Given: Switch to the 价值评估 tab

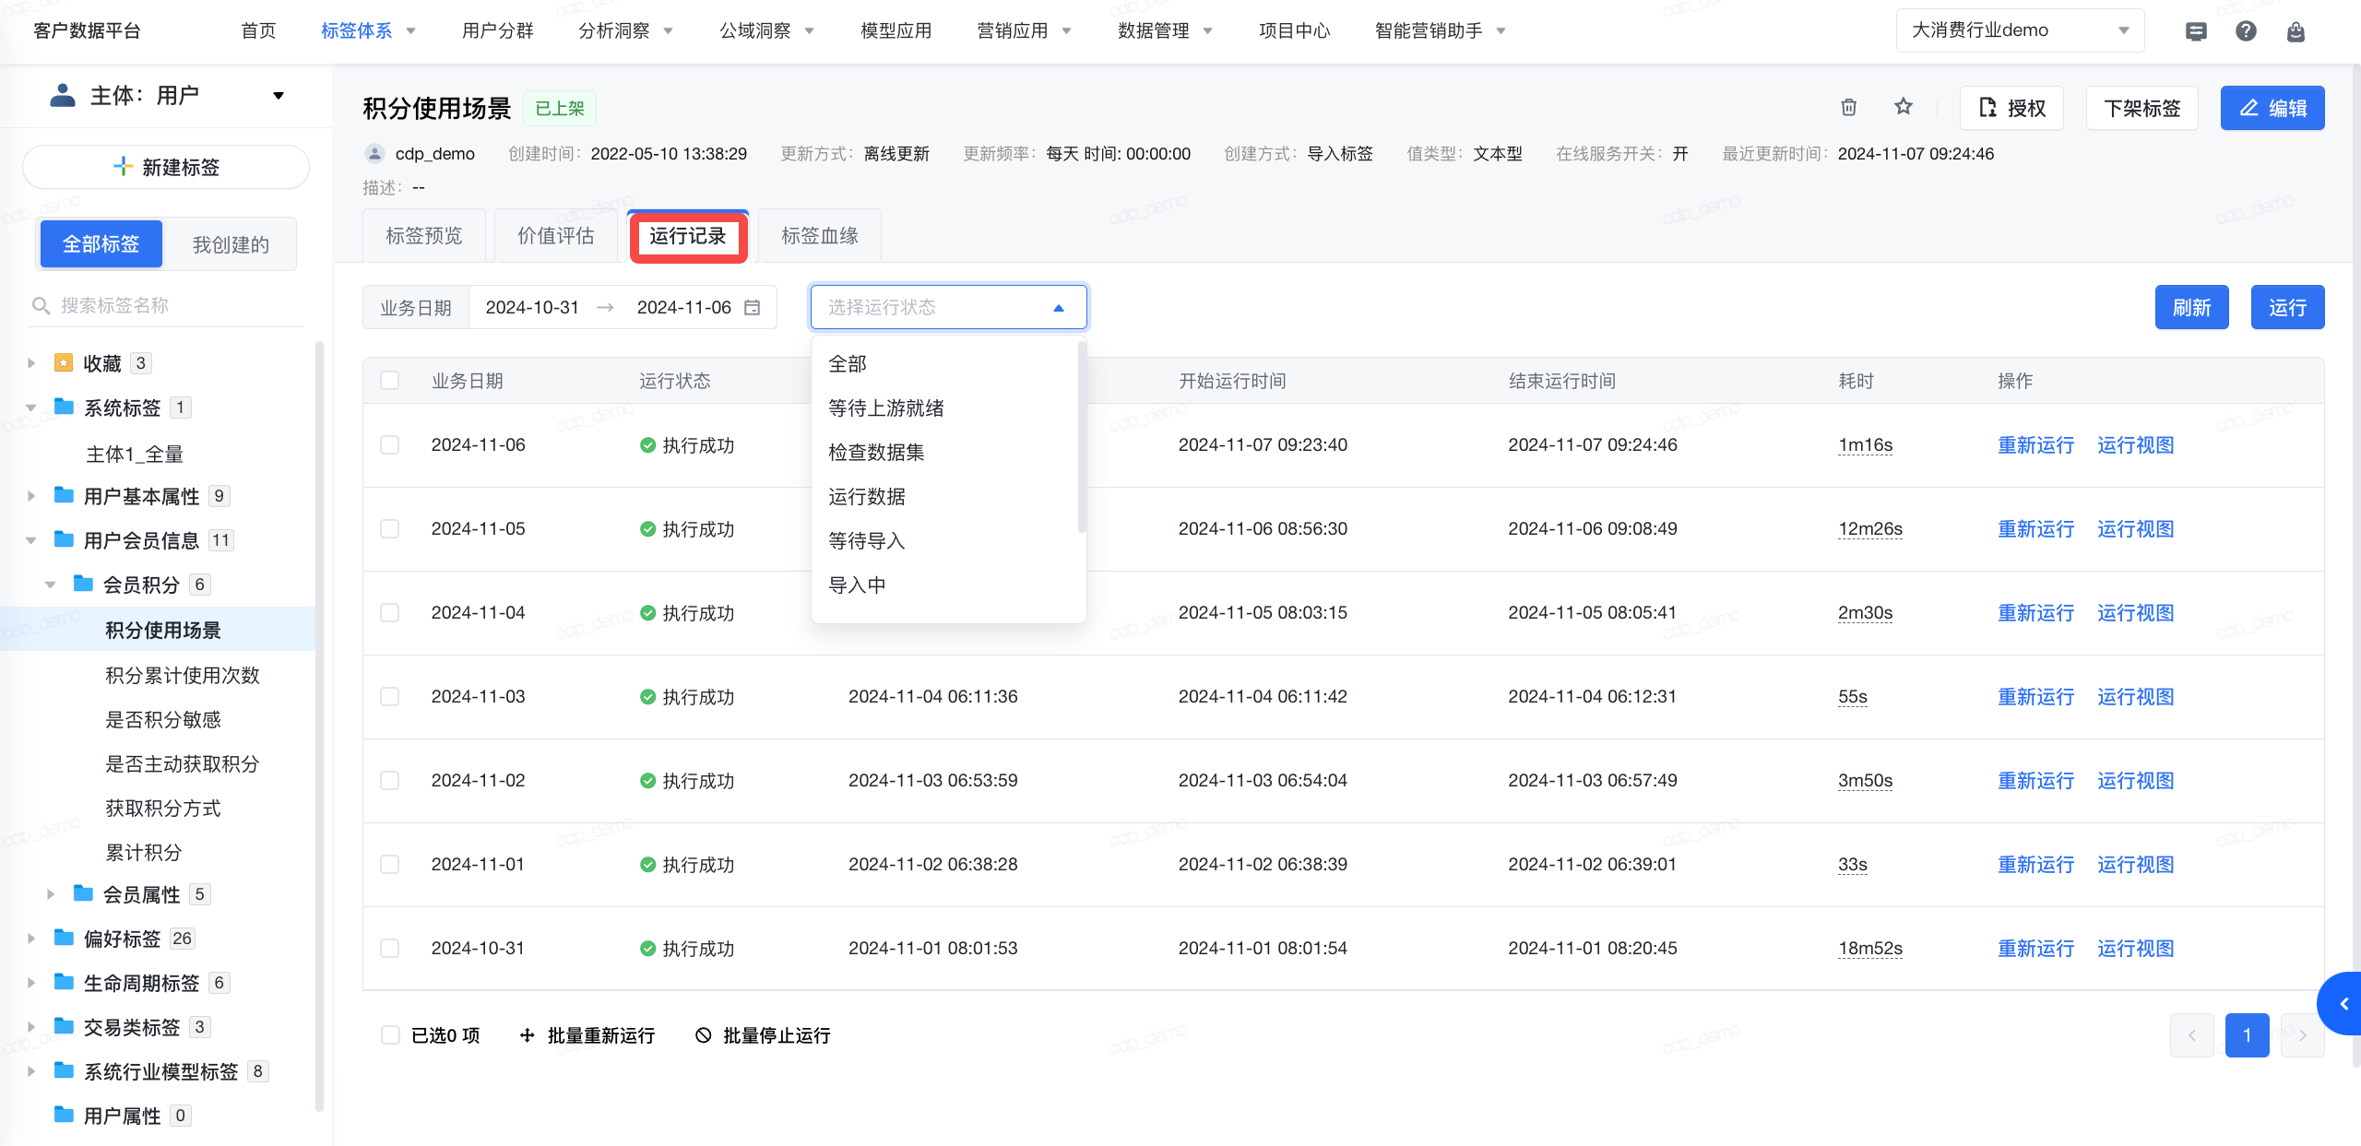Looking at the screenshot, I should (555, 236).
